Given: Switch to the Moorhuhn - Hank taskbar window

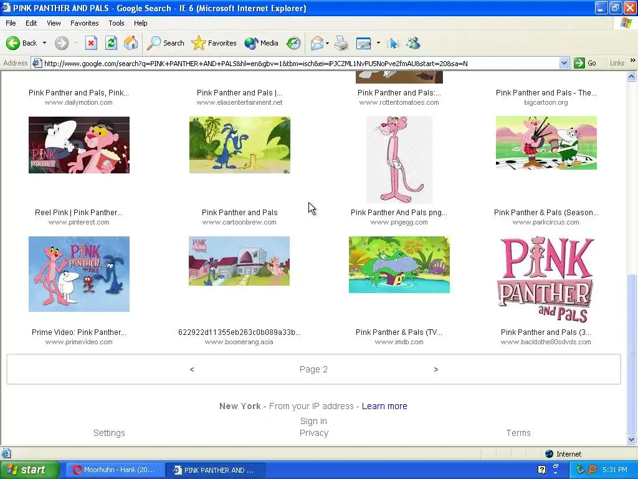Looking at the screenshot, I should pyautogui.click(x=115, y=470).
